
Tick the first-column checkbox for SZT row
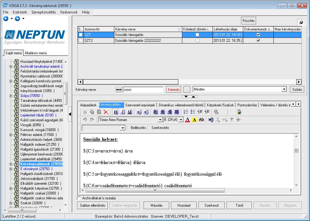tap(81, 35)
